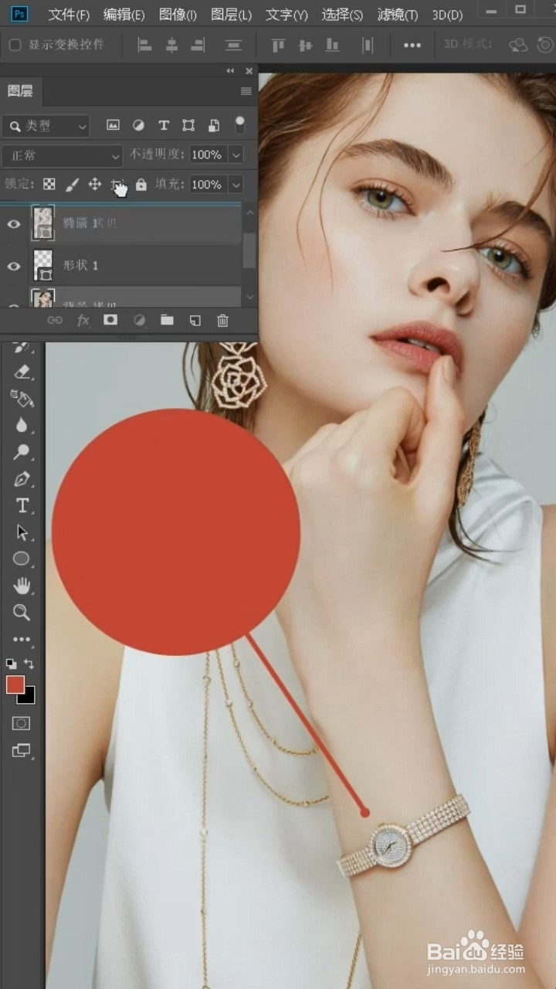556x989 pixels.
Task: Toggle lock transparent pixels
Action: 49,185
